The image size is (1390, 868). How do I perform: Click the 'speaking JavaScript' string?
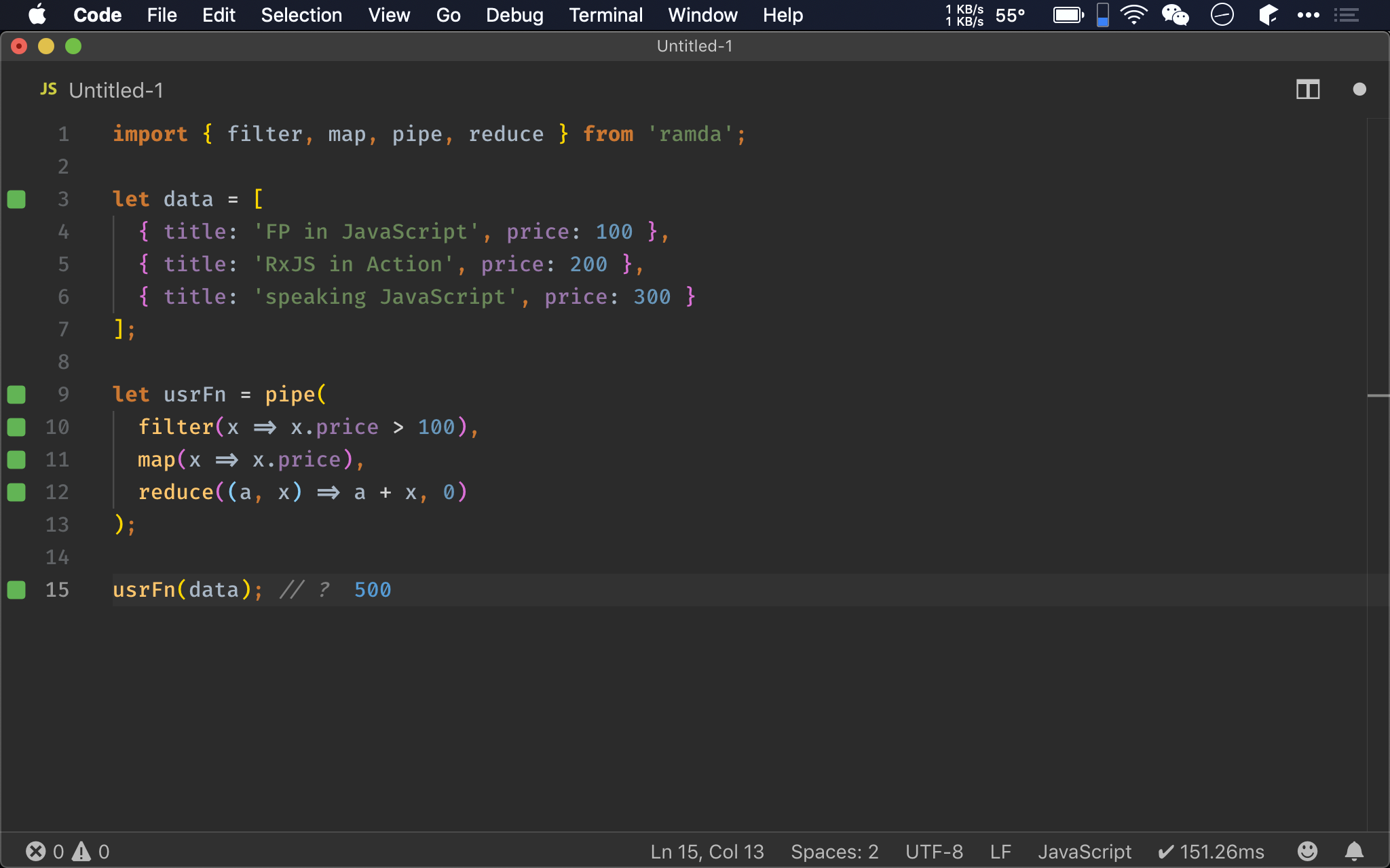(386, 297)
